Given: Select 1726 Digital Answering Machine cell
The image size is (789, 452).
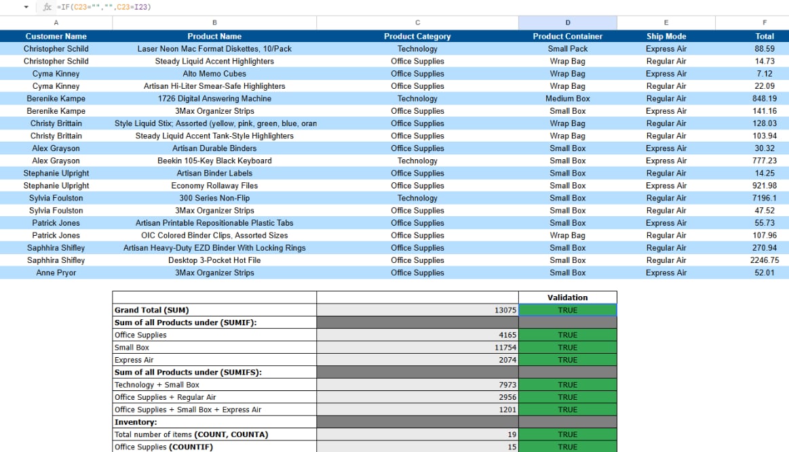Looking at the screenshot, I should pos(214,98).
